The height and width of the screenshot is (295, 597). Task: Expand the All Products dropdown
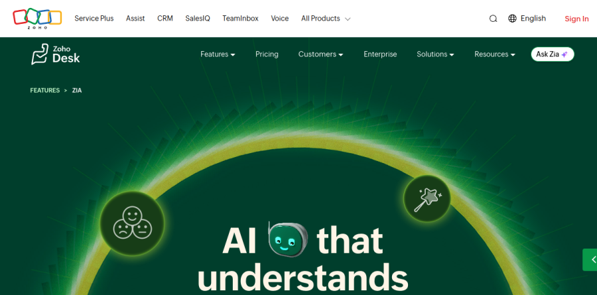click(326, 19)
